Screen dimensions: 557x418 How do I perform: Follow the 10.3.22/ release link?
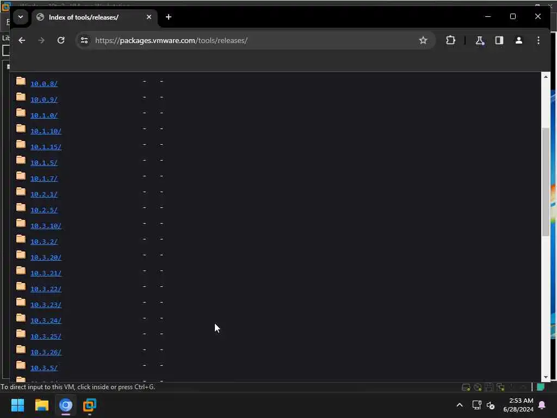(x=46, y=289)
